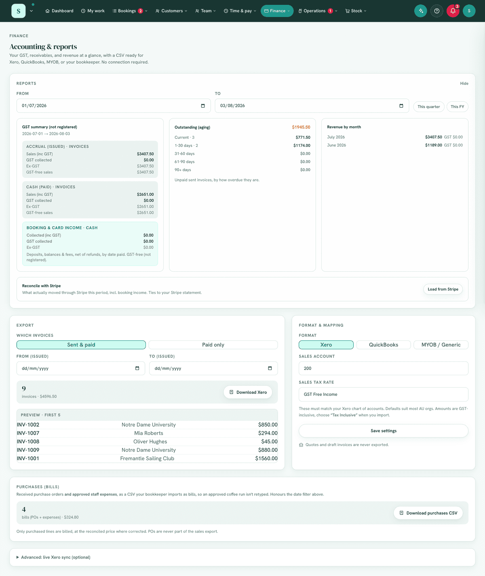Viewport: 485px width, 576px height.
Task: Download the Xero CSV
Action: pyautogui.click(x=248, y=392)
